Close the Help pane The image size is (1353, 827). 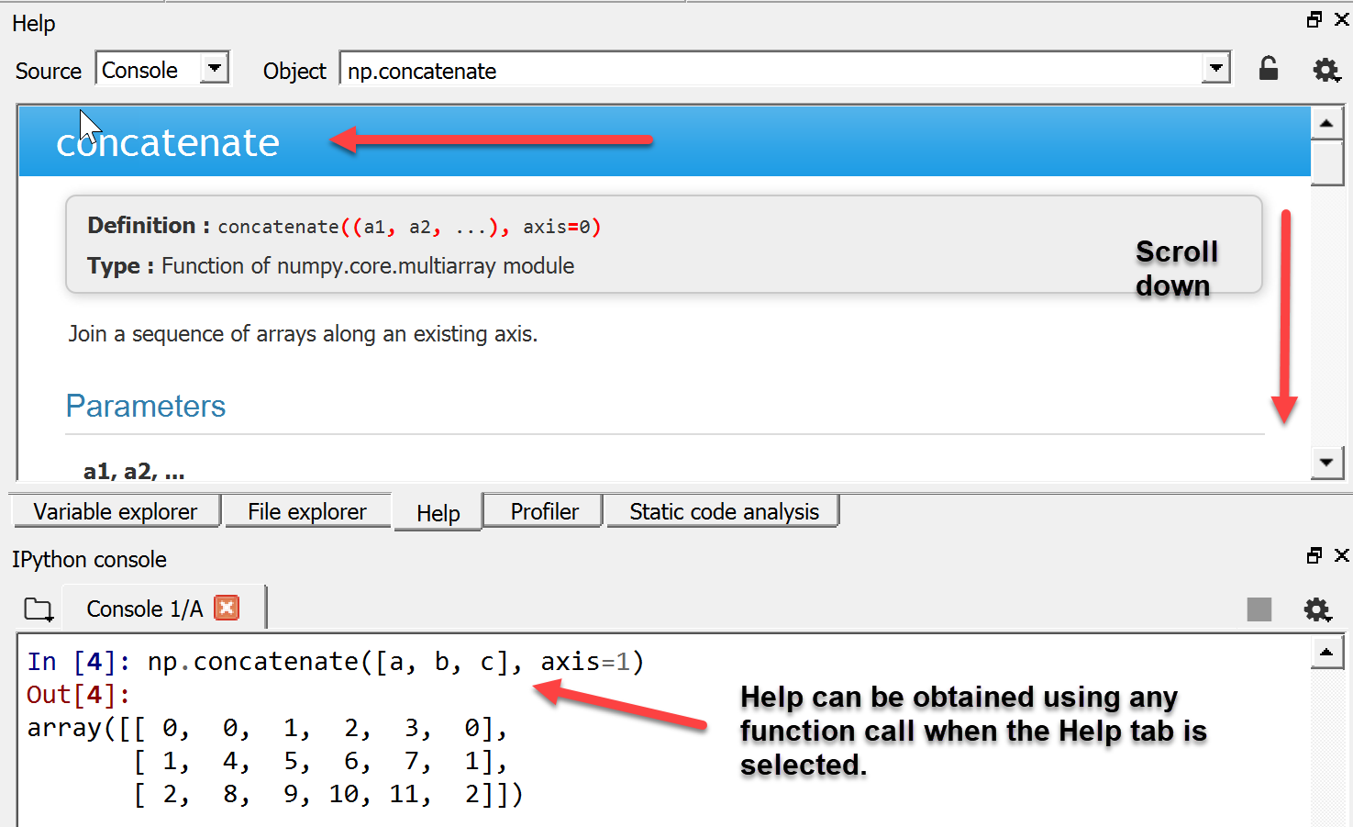click(1341, 19)
